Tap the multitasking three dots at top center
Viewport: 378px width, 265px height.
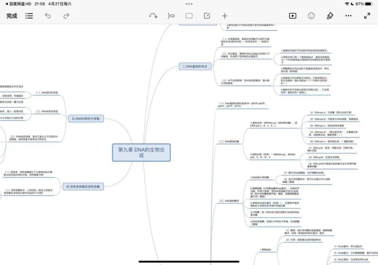pos(189,4)
